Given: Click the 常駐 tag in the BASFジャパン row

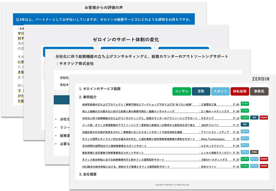Looking at the screenshot, I should (x=245, y=124).
